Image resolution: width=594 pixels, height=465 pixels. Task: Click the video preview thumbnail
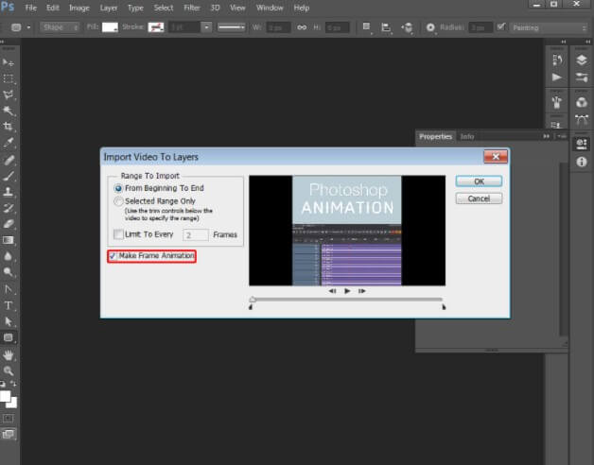click(347, 231)
